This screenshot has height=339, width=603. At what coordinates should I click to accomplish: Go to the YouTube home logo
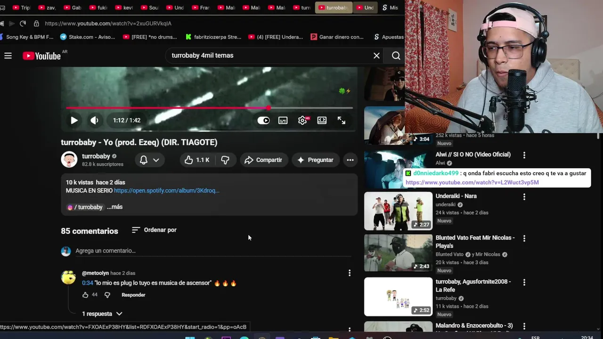pos(42,56)
